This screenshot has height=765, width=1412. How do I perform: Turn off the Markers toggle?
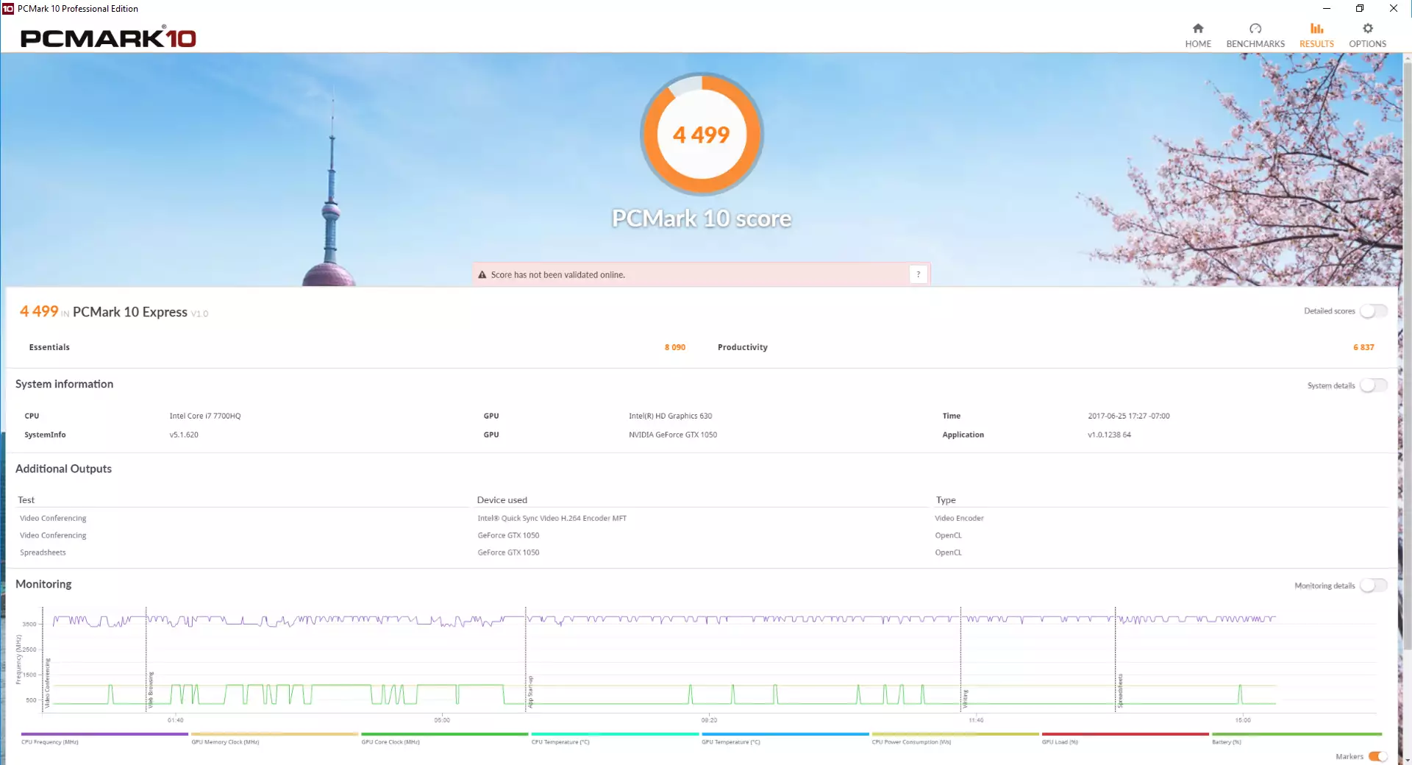1377,756
